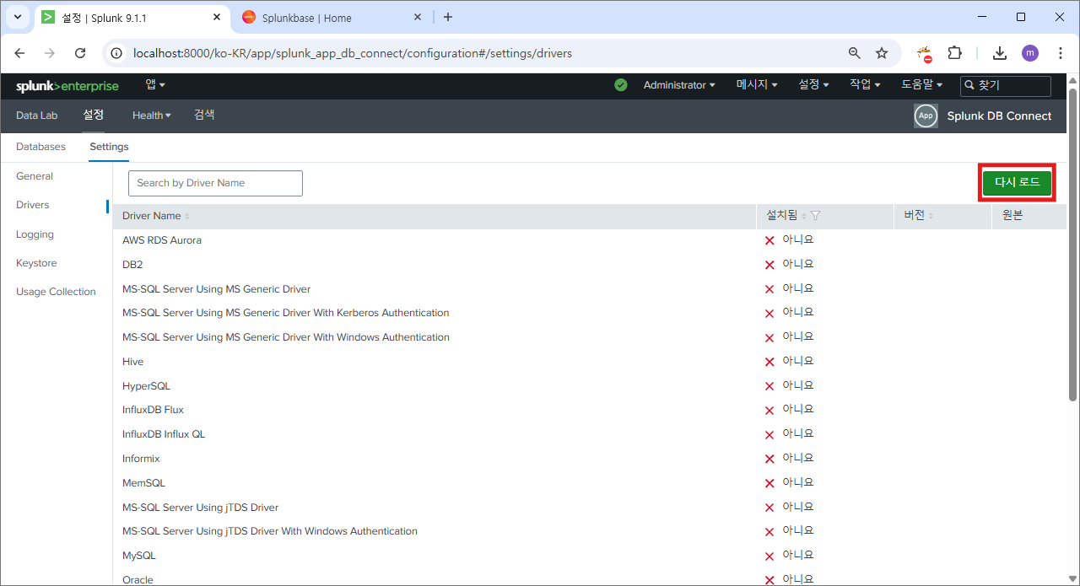
Task: Switch to the Databases tab
Action: [x=40, y=147]
